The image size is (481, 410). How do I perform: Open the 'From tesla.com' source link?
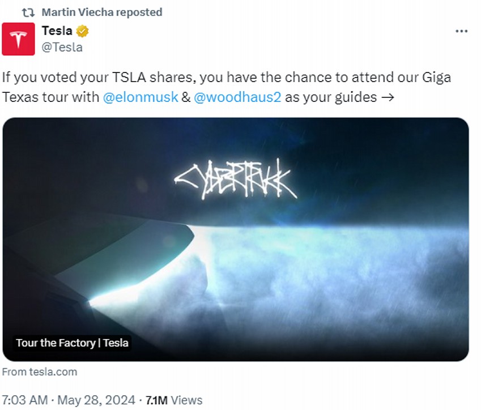point(40,372)
